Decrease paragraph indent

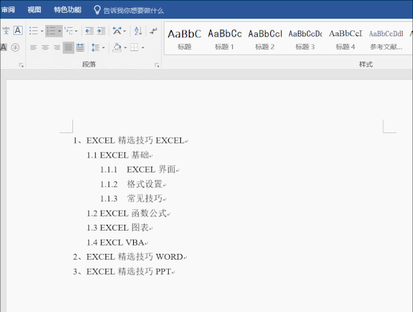[x=90, y=31]
